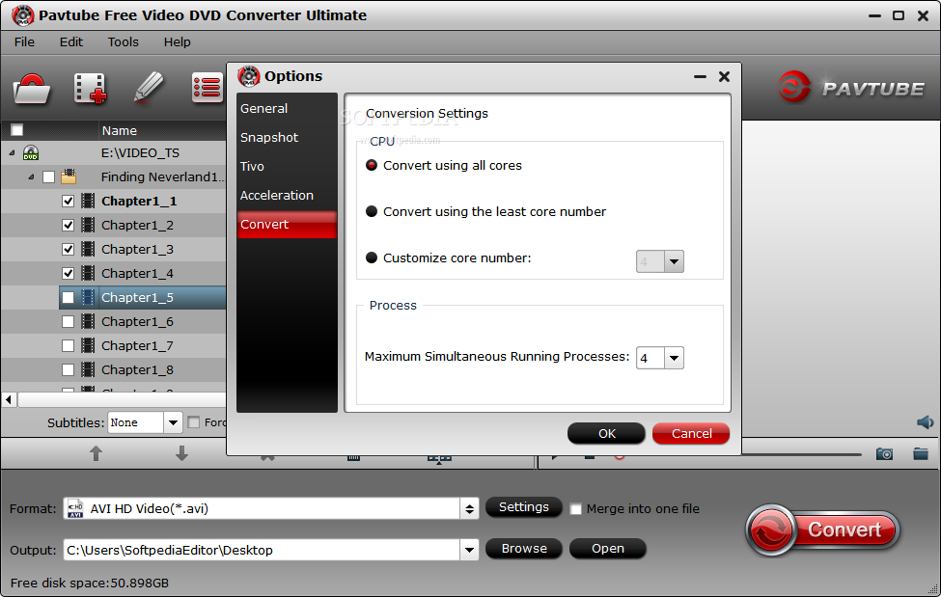The image size is (941, 597).
Task: Click the DVD disc icon for E:\VIDEO_TS
Action: (x=31, y=152)
